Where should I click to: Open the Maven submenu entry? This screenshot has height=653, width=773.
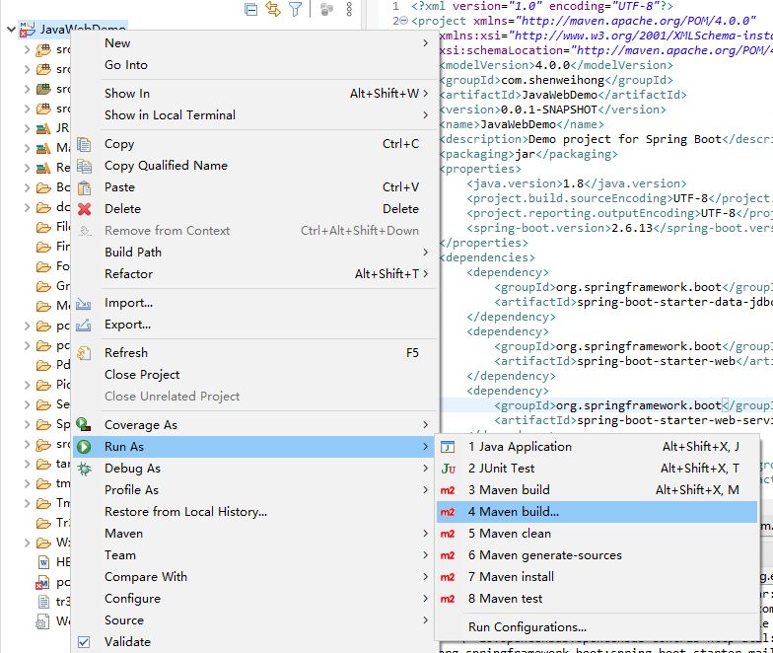[254, 534]
